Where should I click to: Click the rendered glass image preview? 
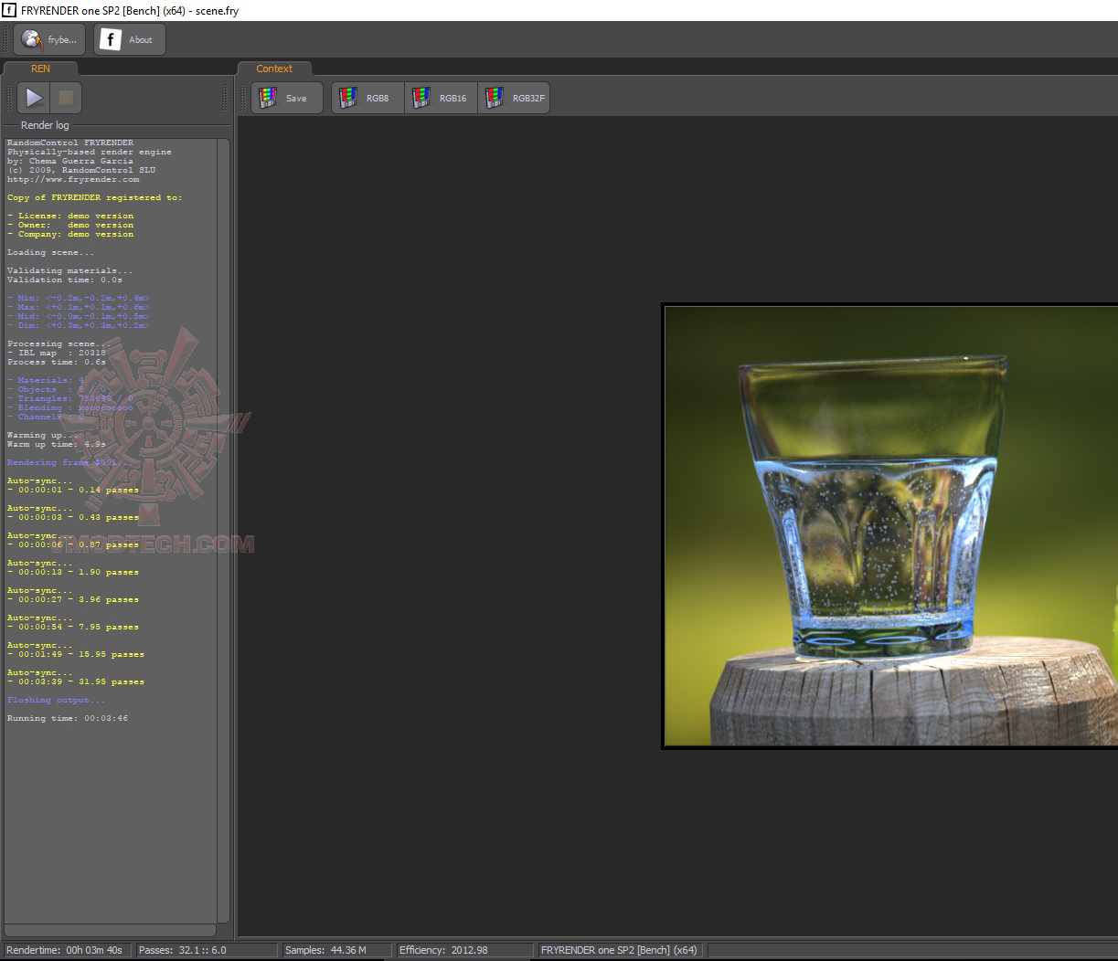(890, 526)
